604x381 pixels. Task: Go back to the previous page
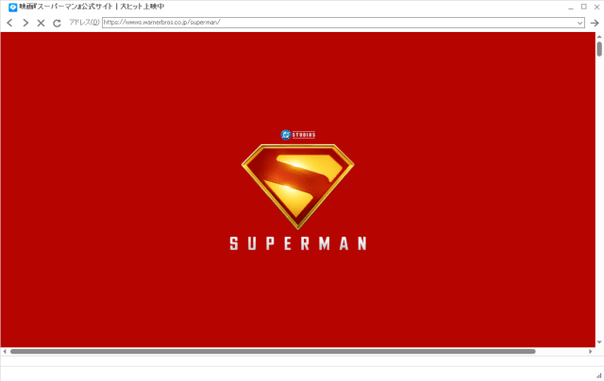[10, 23]
